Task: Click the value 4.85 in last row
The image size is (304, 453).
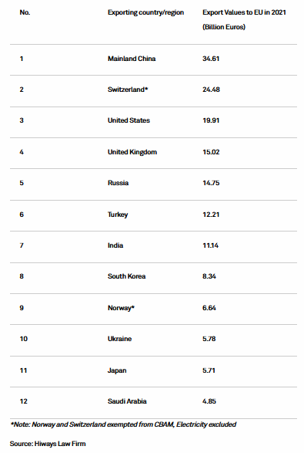Action: point(209,401)
